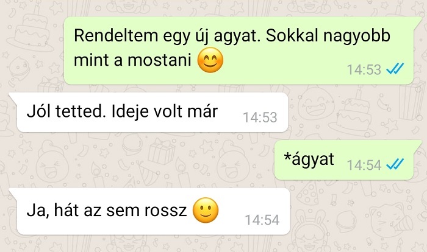Tap the slightly smiling emoji after 'rossz'
This screenshot has width=427, height=252.
click(x=206, y=211)
